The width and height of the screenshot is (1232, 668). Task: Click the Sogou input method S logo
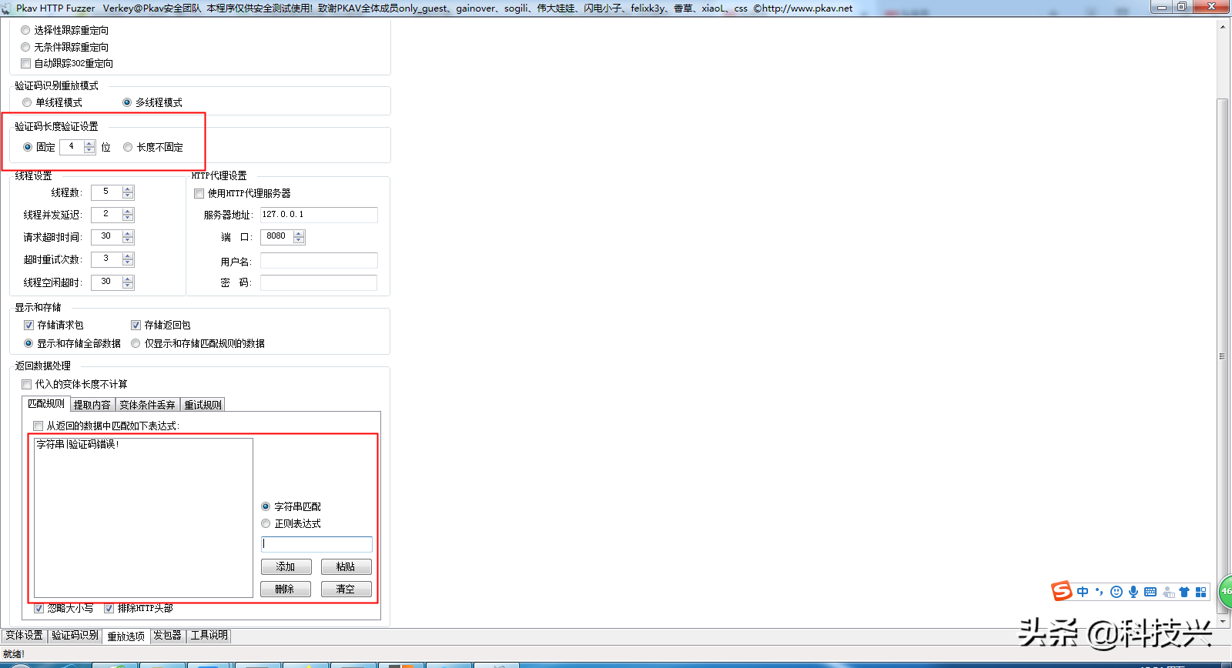click(1062, 591)
